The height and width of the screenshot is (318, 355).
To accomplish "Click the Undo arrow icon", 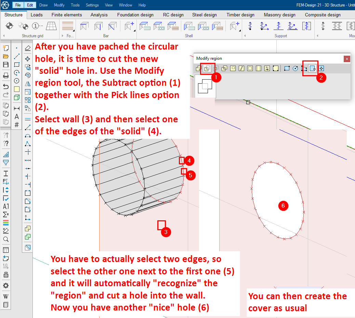I will point(6,86).
